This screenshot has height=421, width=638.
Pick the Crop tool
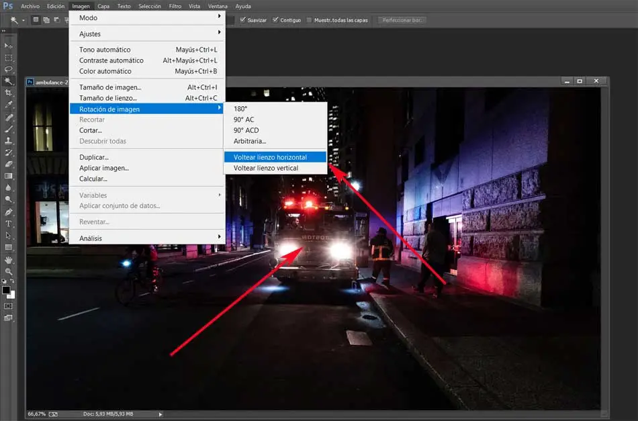pos(9,93)
